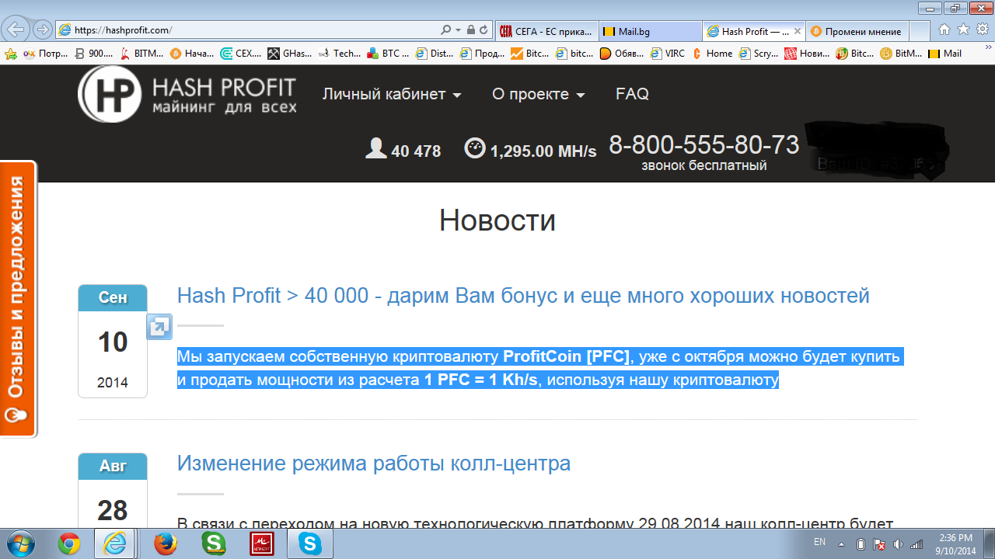995x559 pixels.
Task: Show hidden tray icons arrow
Action: point(841,544)
